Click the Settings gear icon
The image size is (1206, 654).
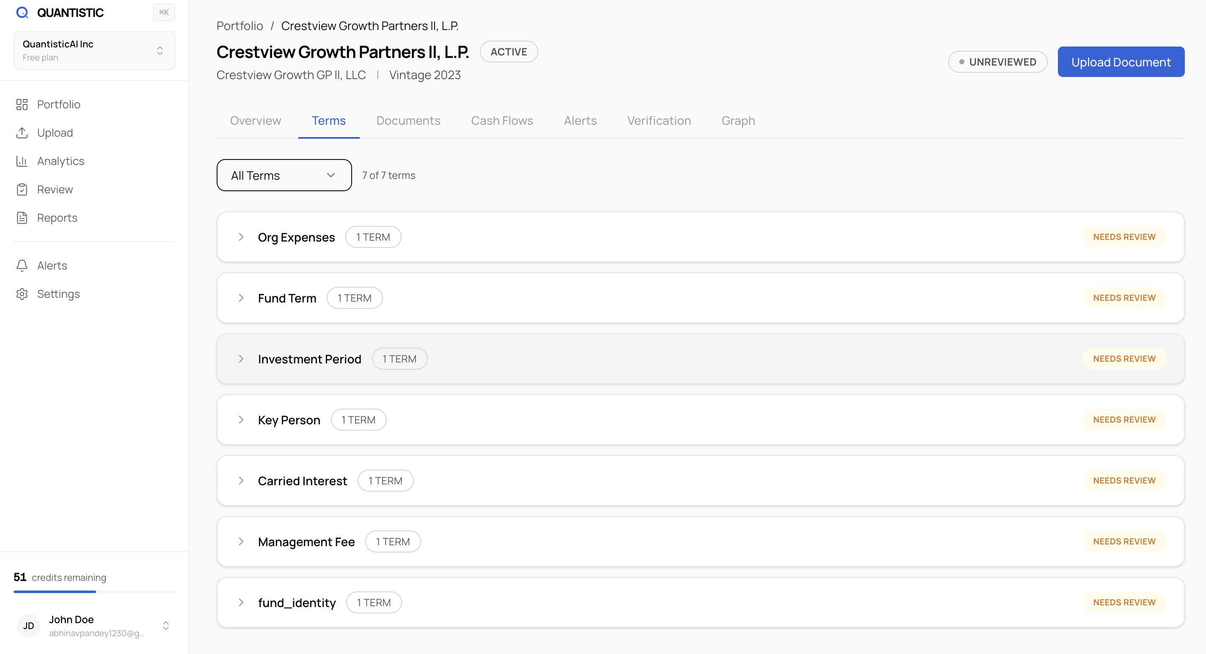point(22,294)
